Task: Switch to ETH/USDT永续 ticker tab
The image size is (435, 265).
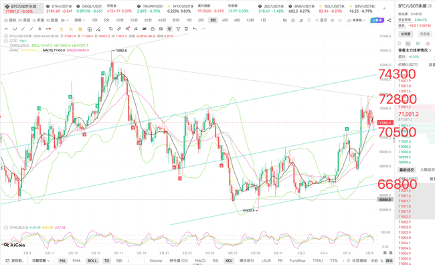Action: pyautogui.click(x=59, y=9)
